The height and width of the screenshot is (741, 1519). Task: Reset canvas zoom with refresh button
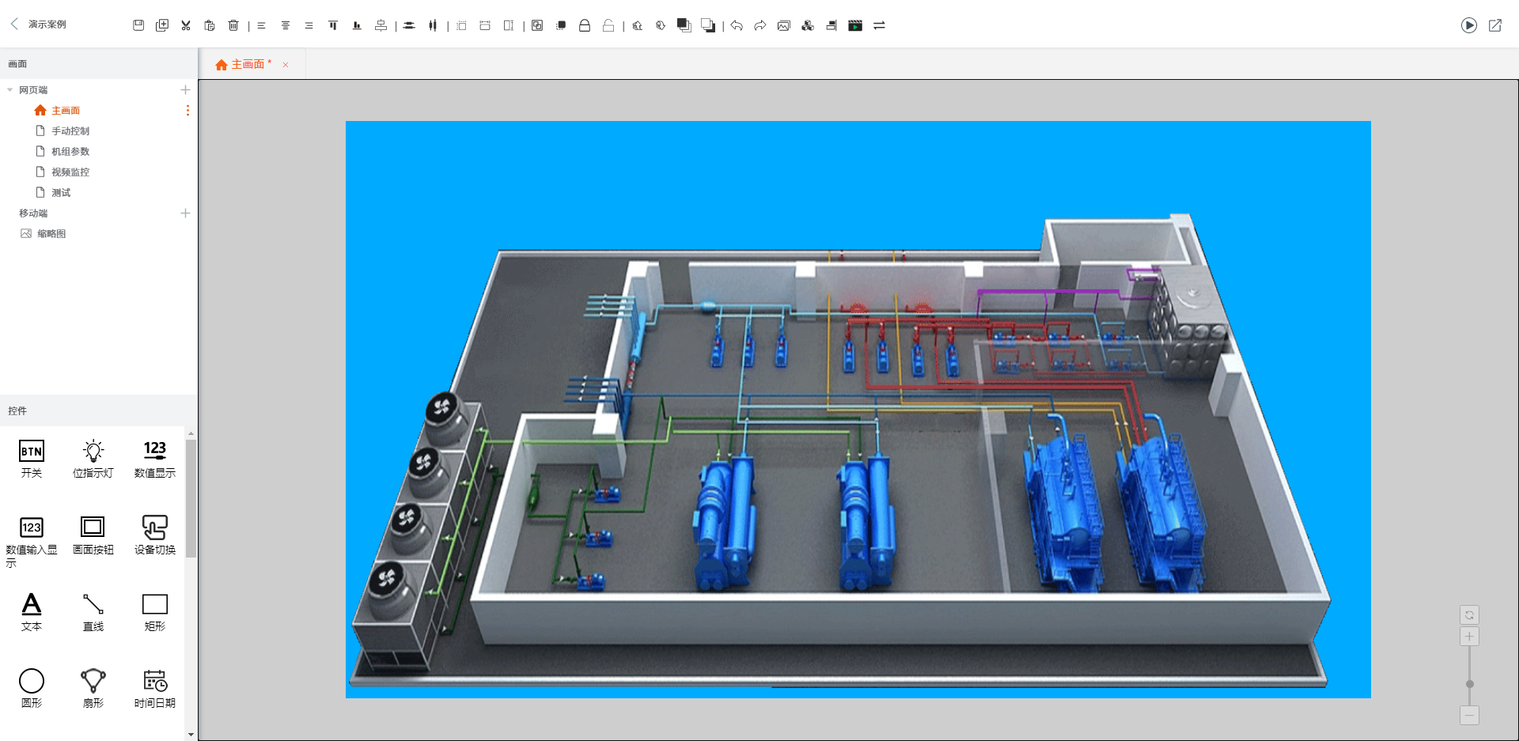click(x=1469, y=615)
